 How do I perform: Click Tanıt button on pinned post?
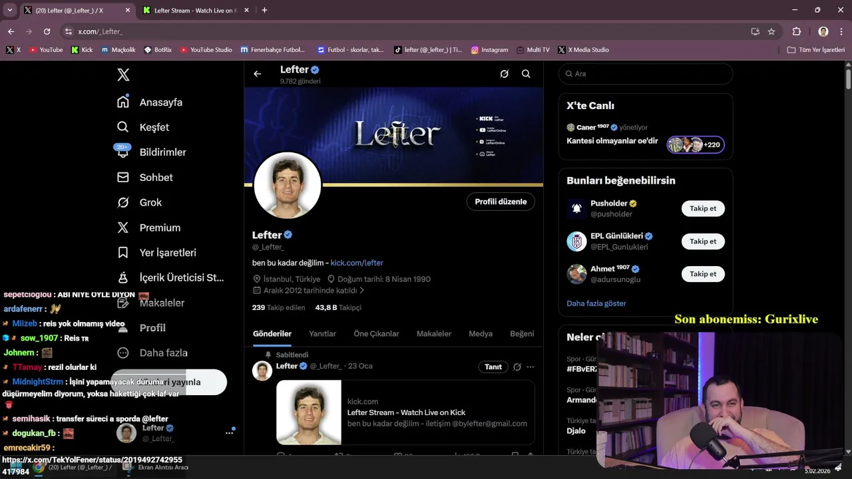click(x=493, y=367)
